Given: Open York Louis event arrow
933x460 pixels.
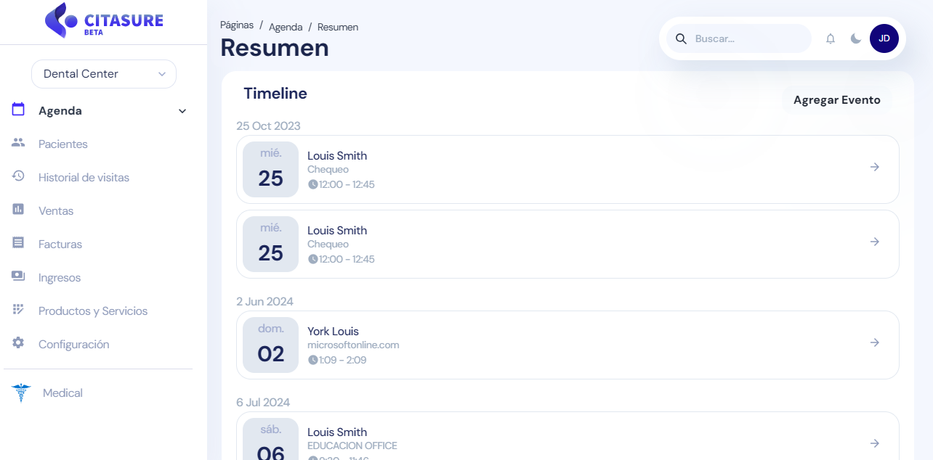Looking at the screenshot, I should (875, 342).
